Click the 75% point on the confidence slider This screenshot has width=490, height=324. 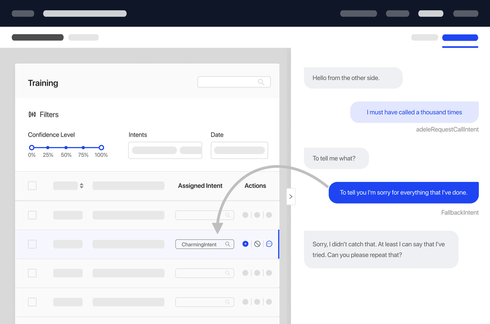pyautogui.click(x=83, y=147)
